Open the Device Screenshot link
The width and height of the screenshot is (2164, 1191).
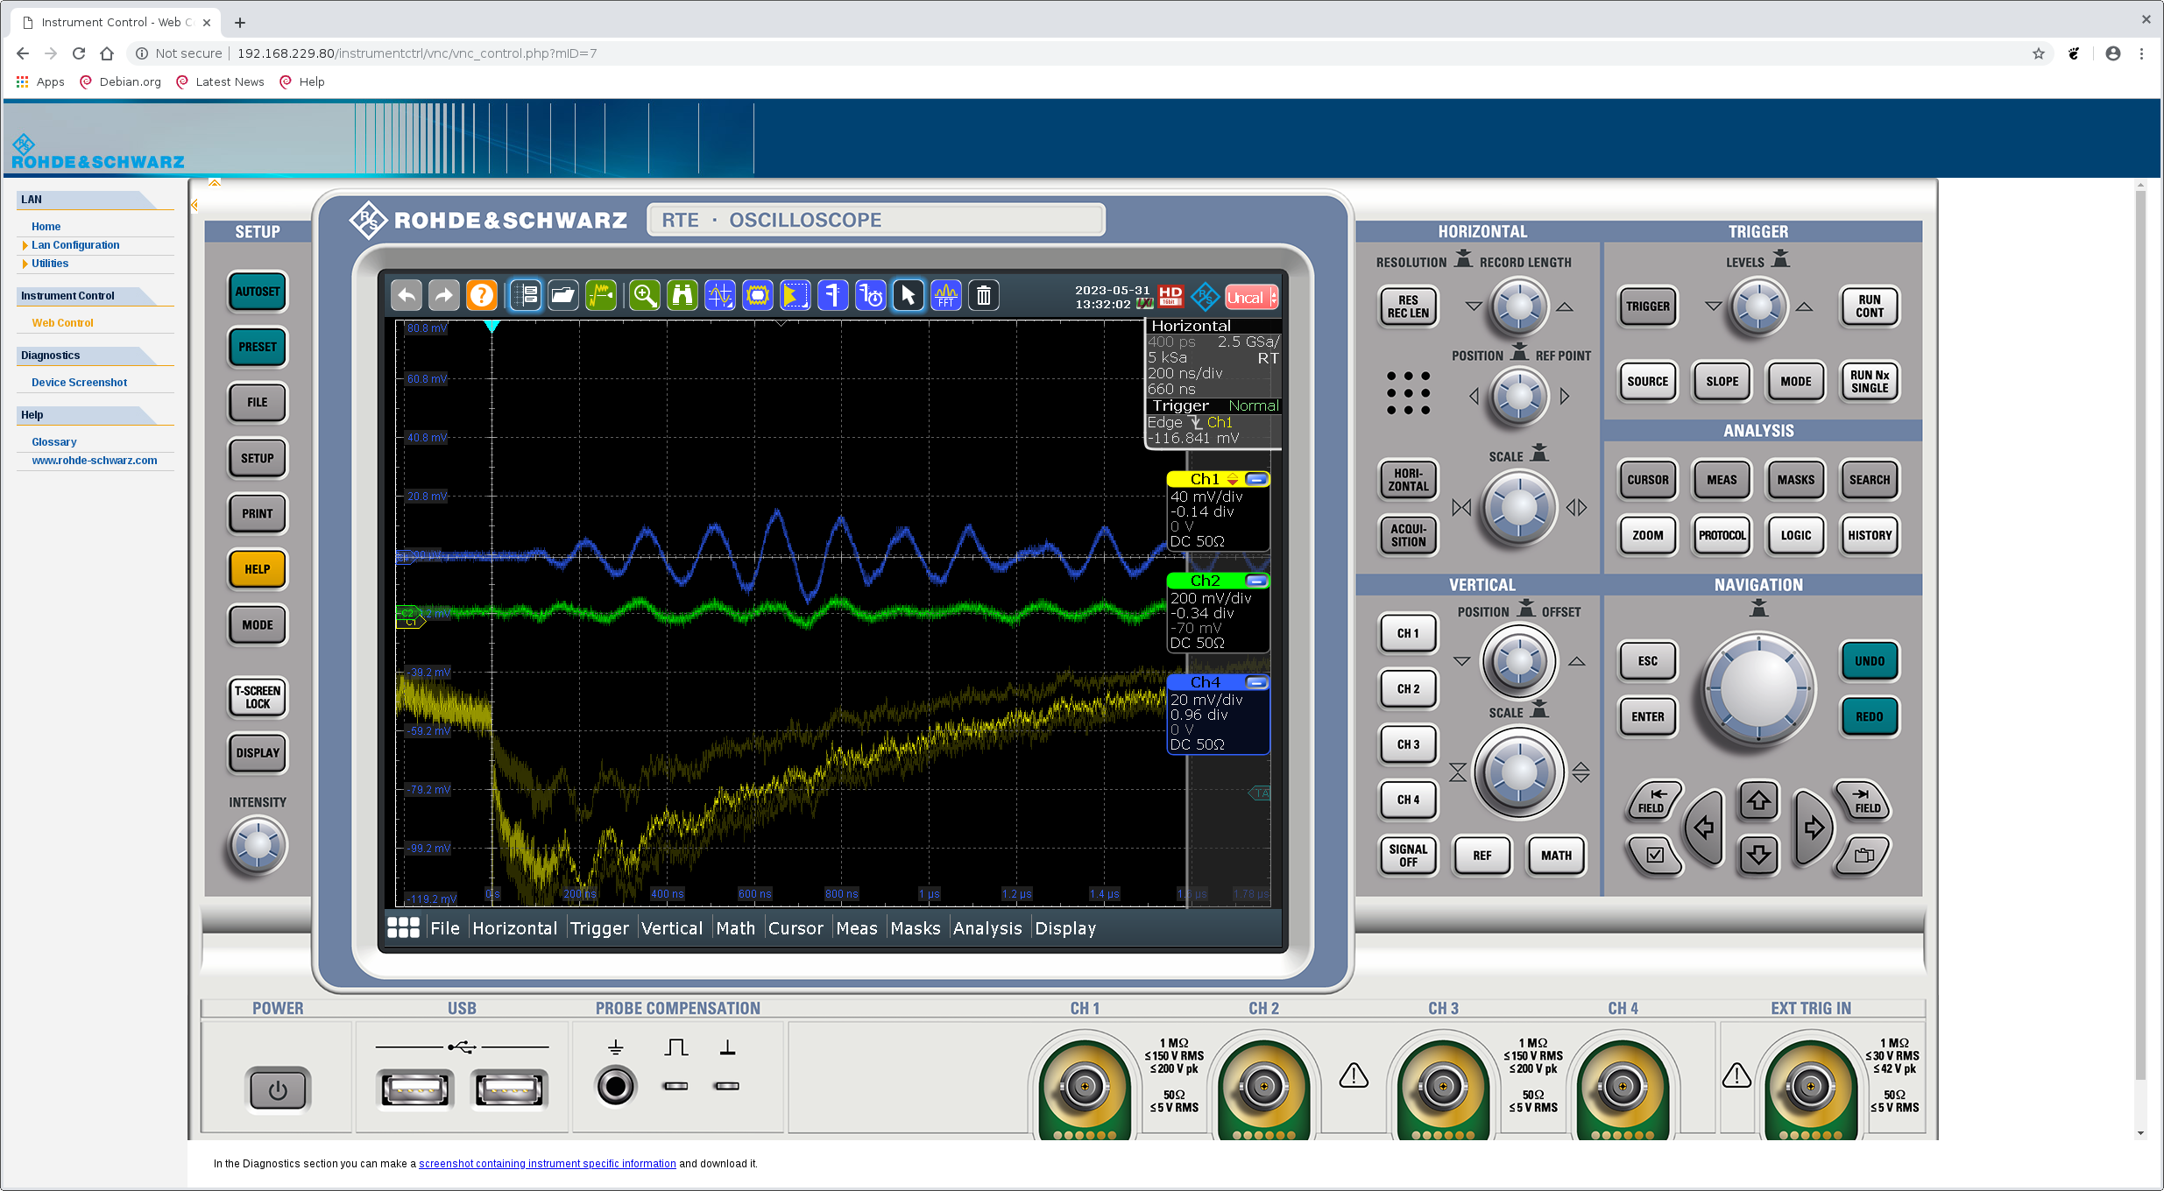79,383
